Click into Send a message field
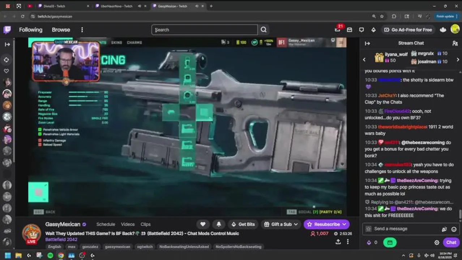The height and width of the screenshot is (260, 462). pos(405,229)
